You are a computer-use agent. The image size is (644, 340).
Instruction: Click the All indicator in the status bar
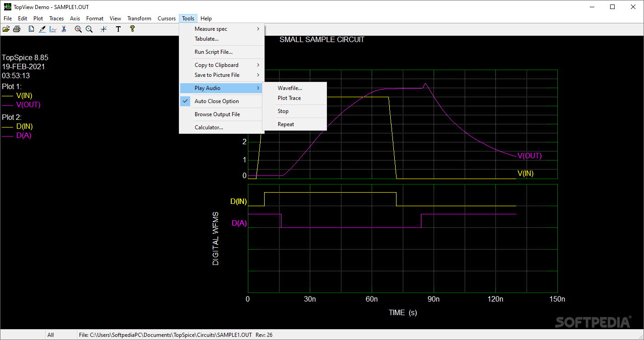coord(51,335)
